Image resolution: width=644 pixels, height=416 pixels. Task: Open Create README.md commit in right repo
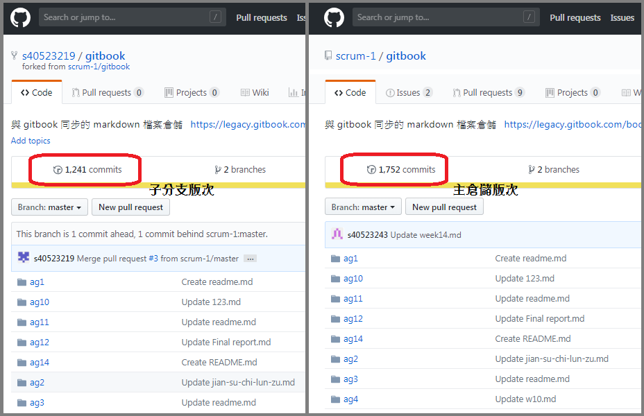[x=533, y=339]
